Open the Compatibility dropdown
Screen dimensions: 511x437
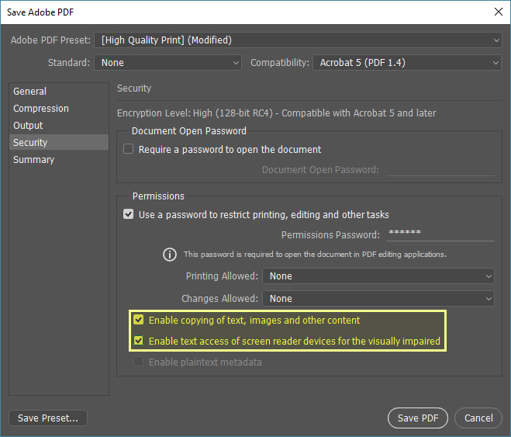[407, 63]
